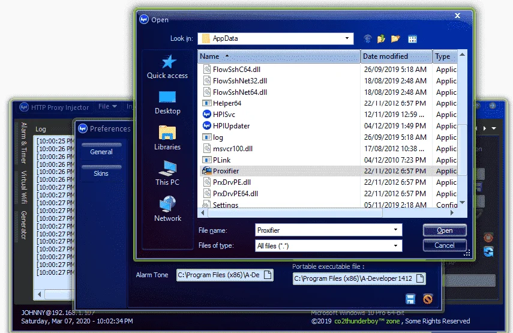This screenshot has width=513, height=333.
Task: Select the FlowSshC64.dll file
Action: [236, 70]
